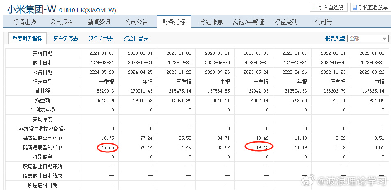Screen dimensions: 391x190
Task: Click the negative profit value -748.81
Action: click(337, 100)
